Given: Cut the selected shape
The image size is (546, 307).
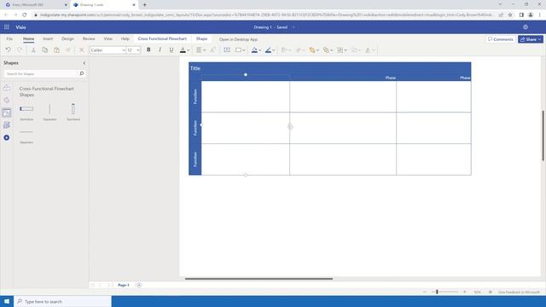Looking at the screenshot, I should click(33, 50).
